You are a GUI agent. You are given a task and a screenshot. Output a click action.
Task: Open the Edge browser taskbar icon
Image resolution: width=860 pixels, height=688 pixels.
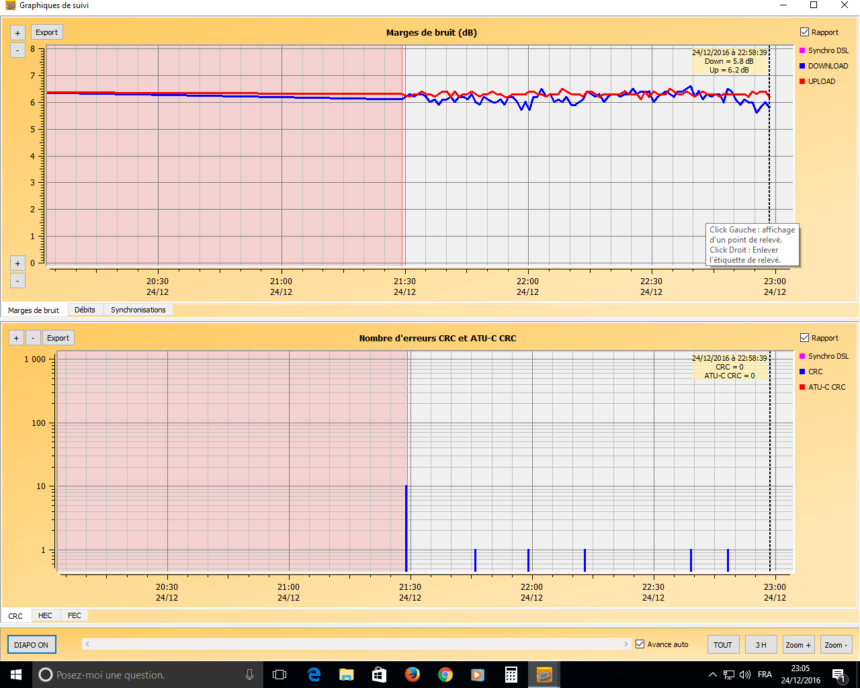[x=314, y=675]
